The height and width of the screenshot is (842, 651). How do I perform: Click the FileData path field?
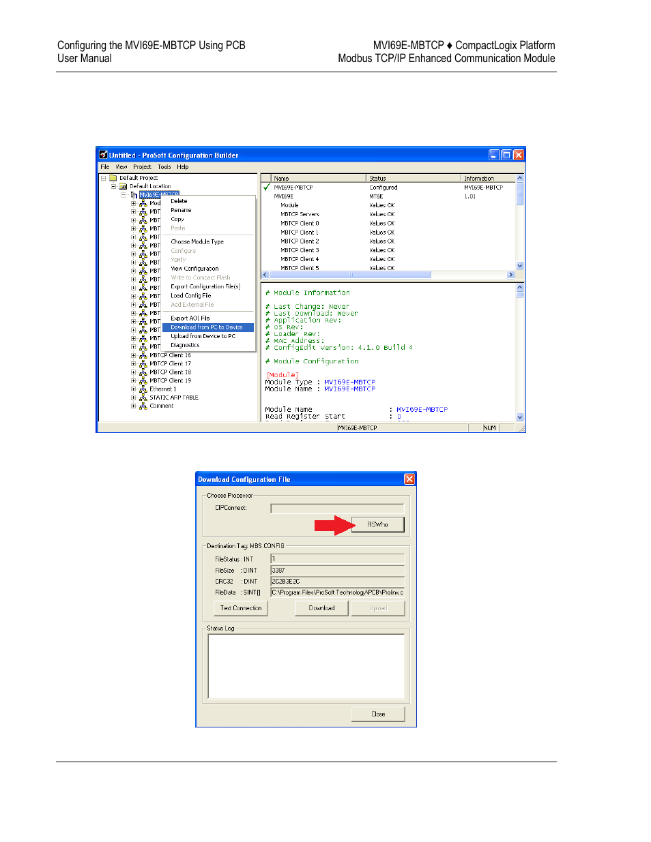[x=337, y=592]
